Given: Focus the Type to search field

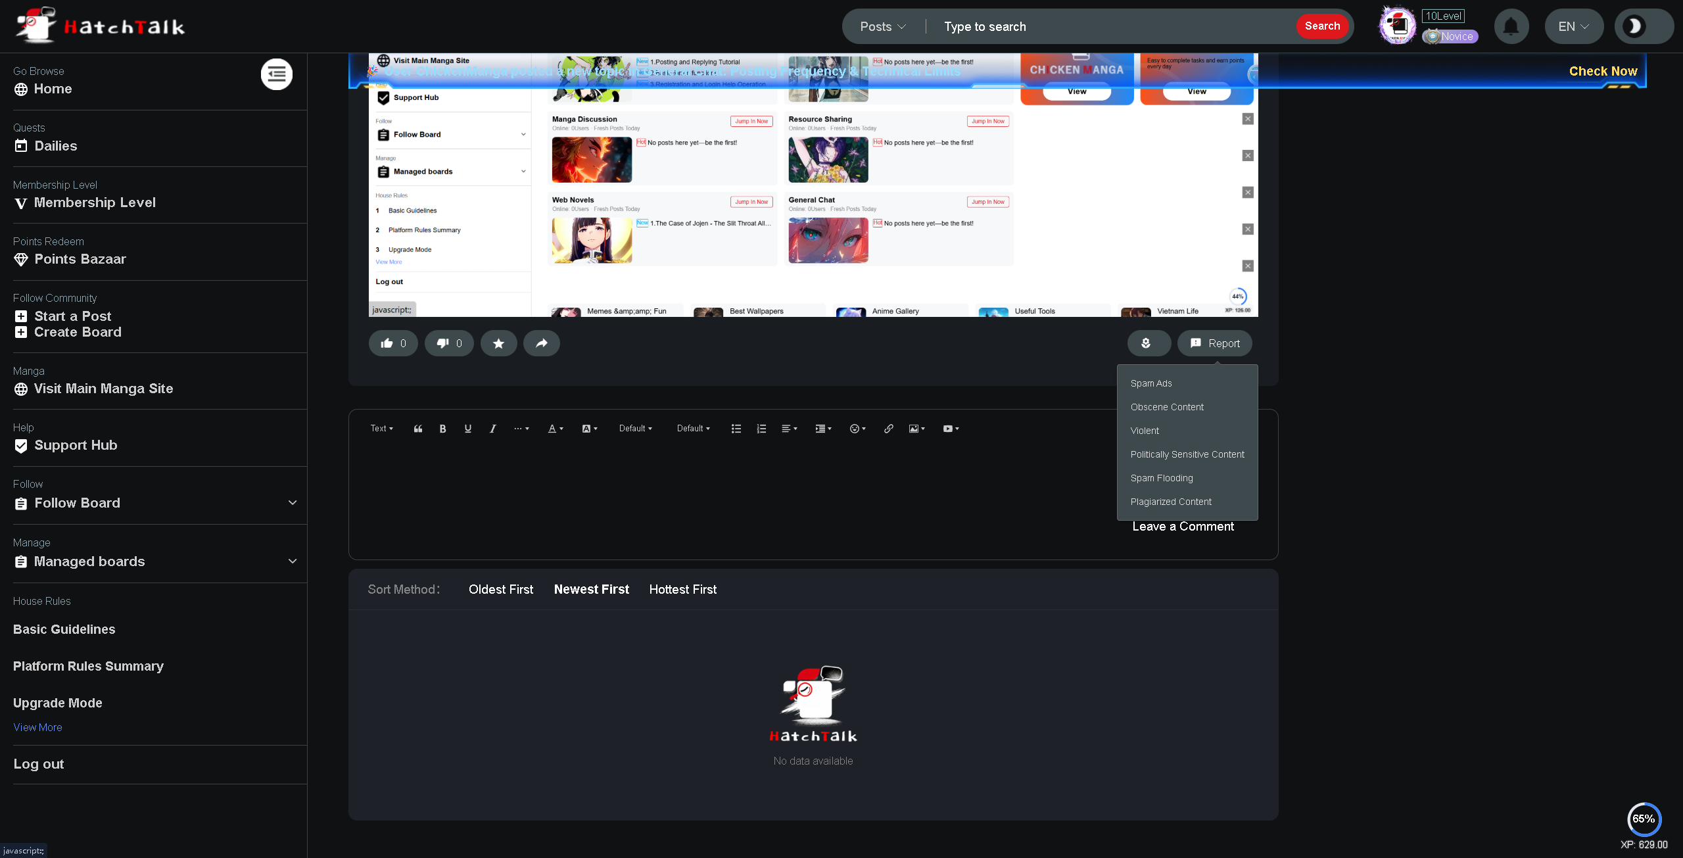Looking at the screenshot, I should coord(1111,27).
